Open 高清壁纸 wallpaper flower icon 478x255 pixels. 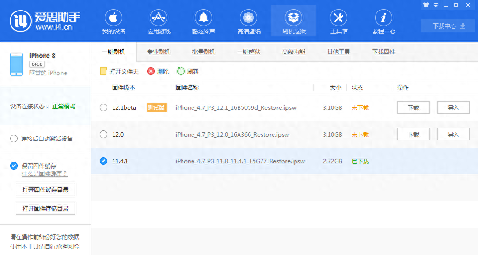coord(249,18)
